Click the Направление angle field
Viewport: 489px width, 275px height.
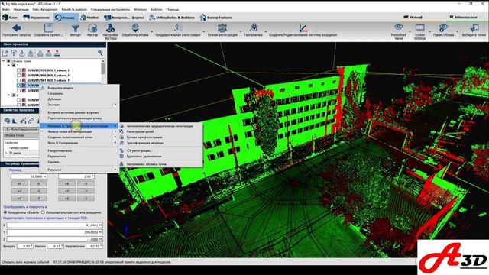(94, 246)
